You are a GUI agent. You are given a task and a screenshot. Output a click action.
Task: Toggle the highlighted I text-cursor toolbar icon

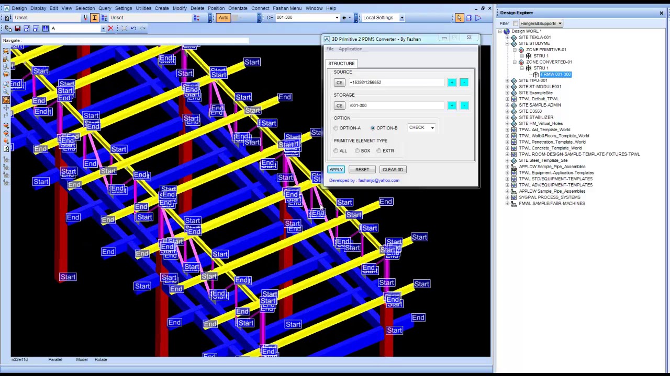(x=95, y=18)
